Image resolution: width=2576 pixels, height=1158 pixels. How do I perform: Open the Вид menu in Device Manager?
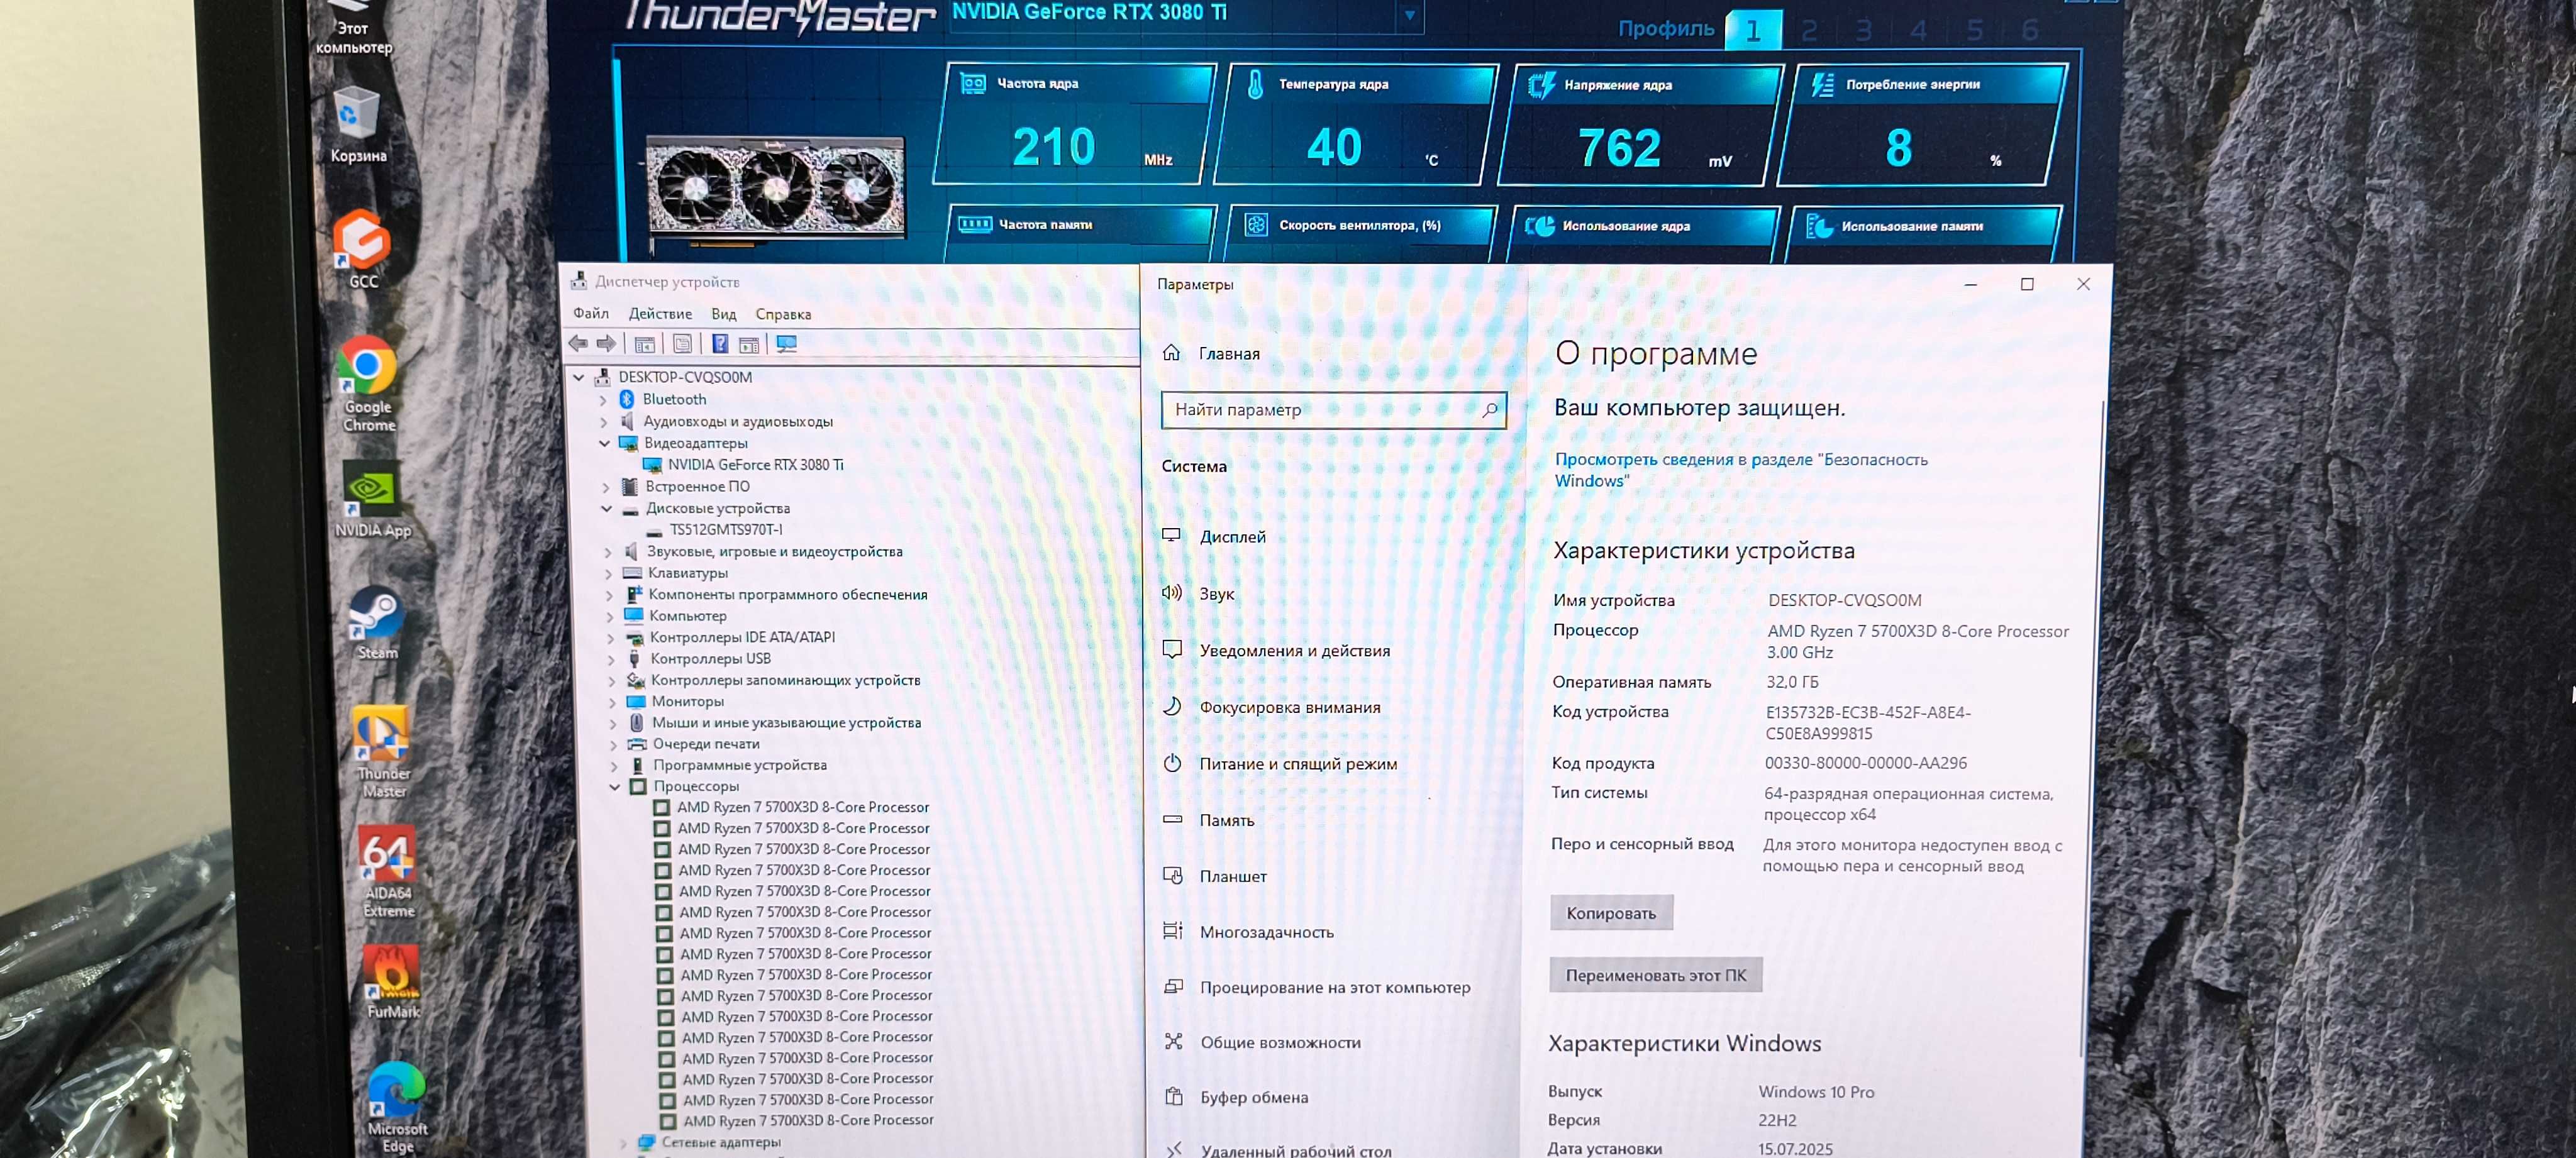724,314
